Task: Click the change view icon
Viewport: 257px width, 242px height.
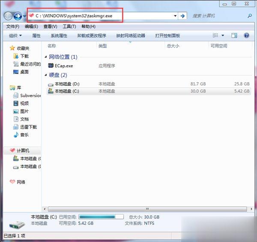Action: click(215, 35)
